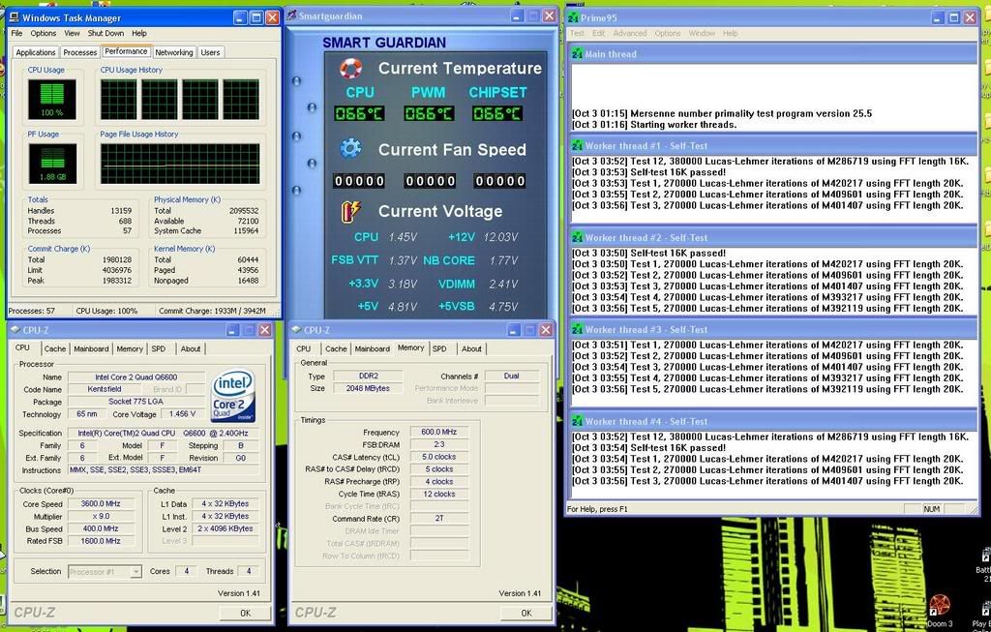
Task: Click the VDIMM 2.41V voltage reading
Action: point(503,284)
